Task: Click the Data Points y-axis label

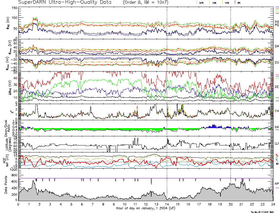Action: tap(5, 190)
